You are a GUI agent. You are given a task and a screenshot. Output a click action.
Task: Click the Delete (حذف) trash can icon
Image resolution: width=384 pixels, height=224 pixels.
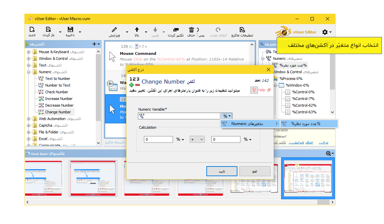(191, 30)
